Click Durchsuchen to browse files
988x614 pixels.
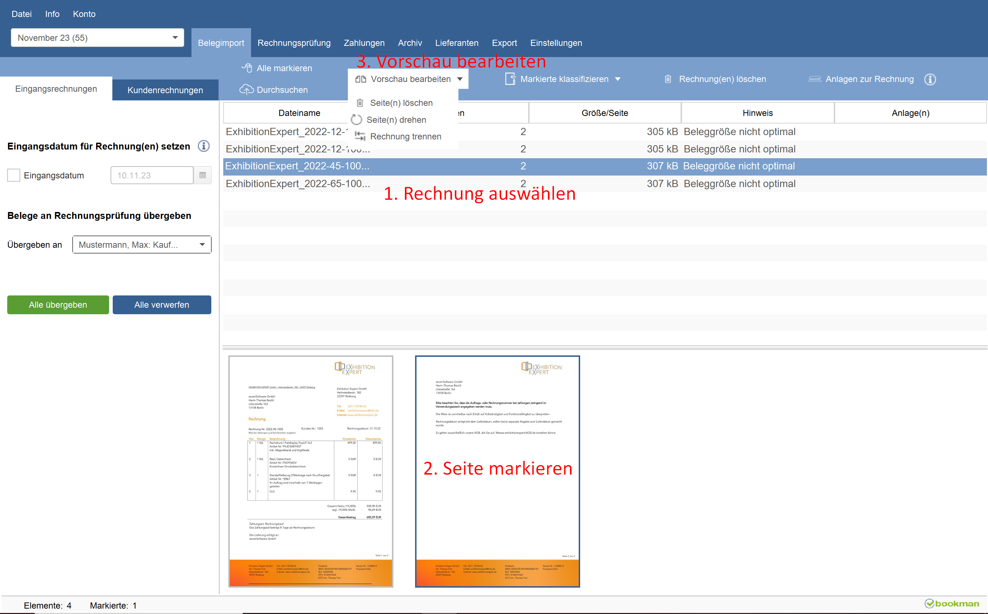282,90
